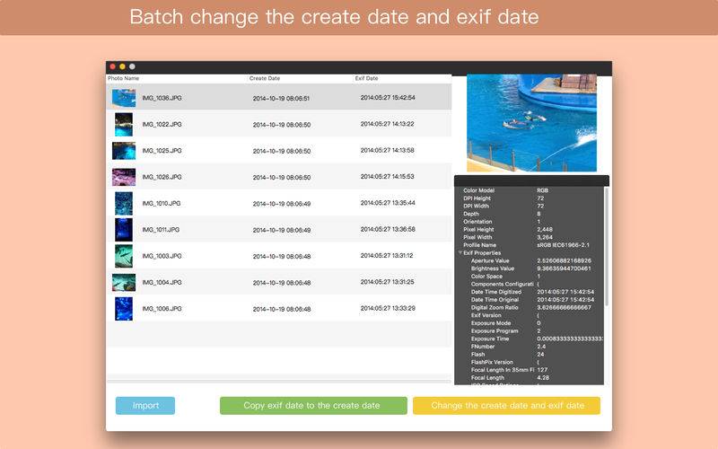Sort by the Photo Name column header
The image size is (718, 449).
click(124, 79)
